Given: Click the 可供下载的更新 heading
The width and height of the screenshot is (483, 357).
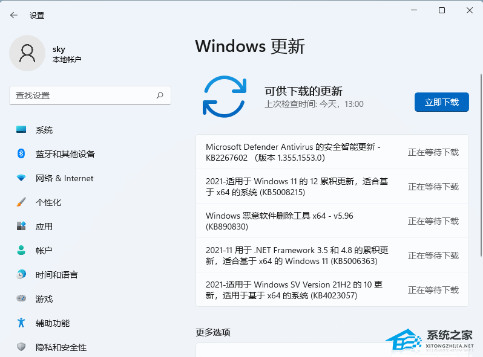Looking at the screenshot, I should 303,91.
